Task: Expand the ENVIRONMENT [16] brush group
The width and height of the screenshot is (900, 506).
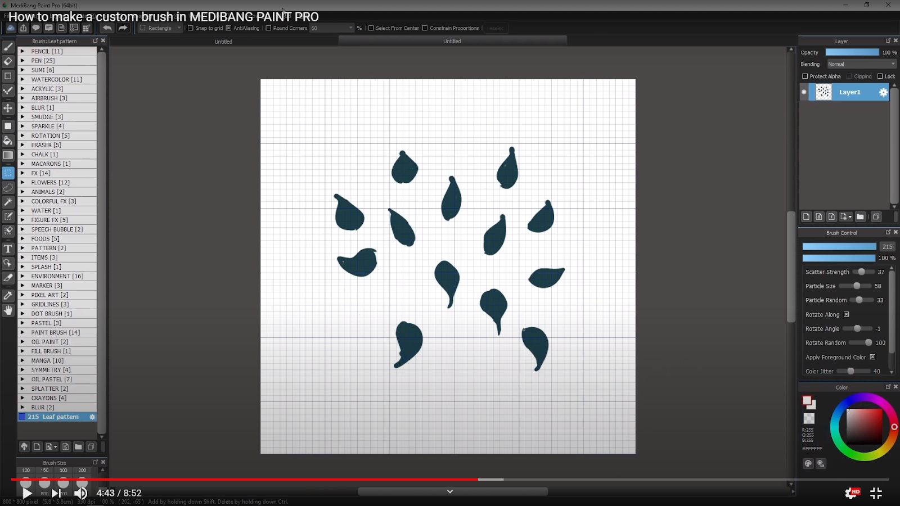Action: (22, 276)
